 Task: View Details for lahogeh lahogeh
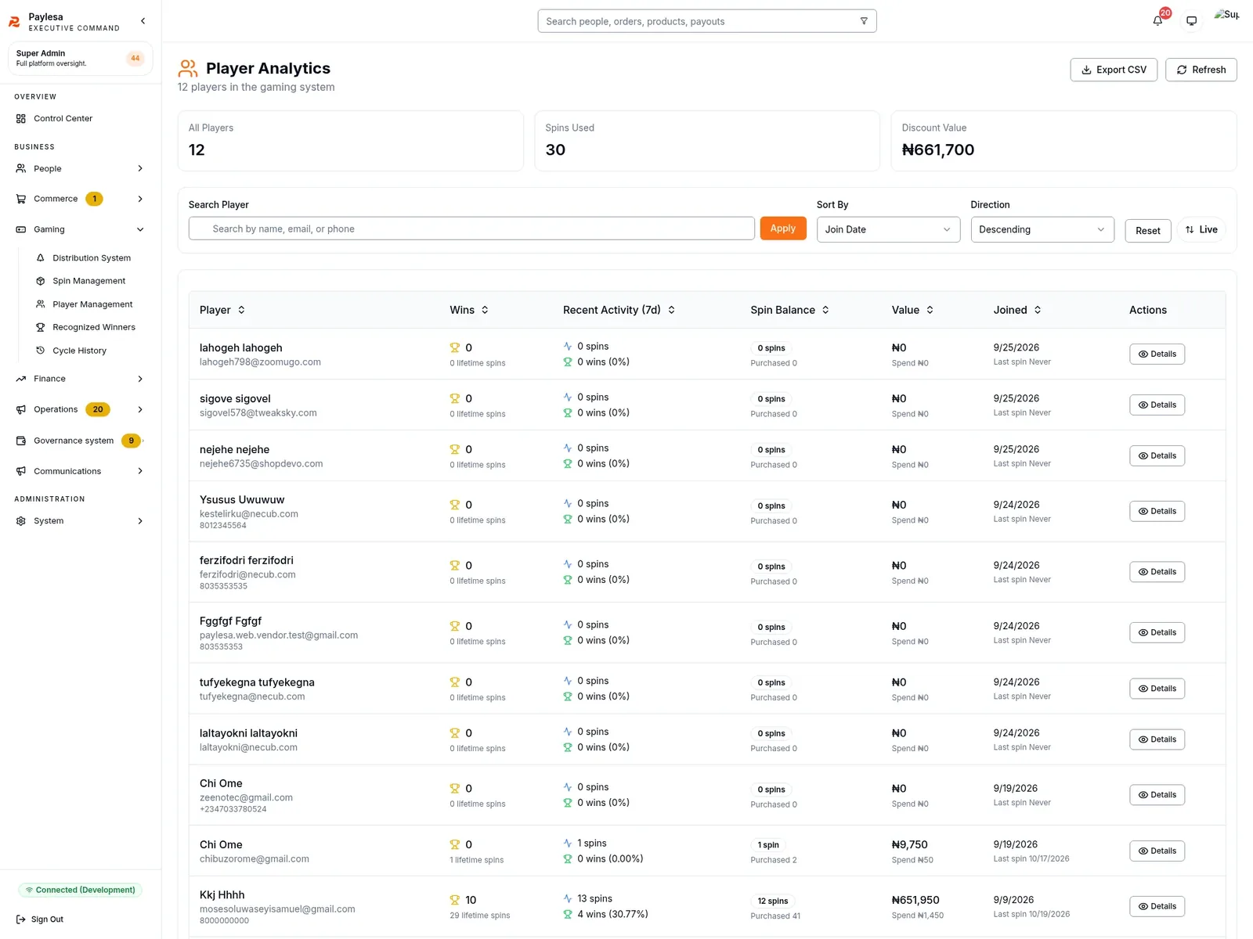point(1157,354)
